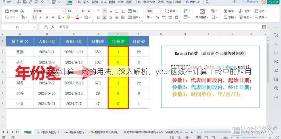Click the Eraser clear-format icon
The width and height of the screenshot is (281, 139).
point(86,17)
